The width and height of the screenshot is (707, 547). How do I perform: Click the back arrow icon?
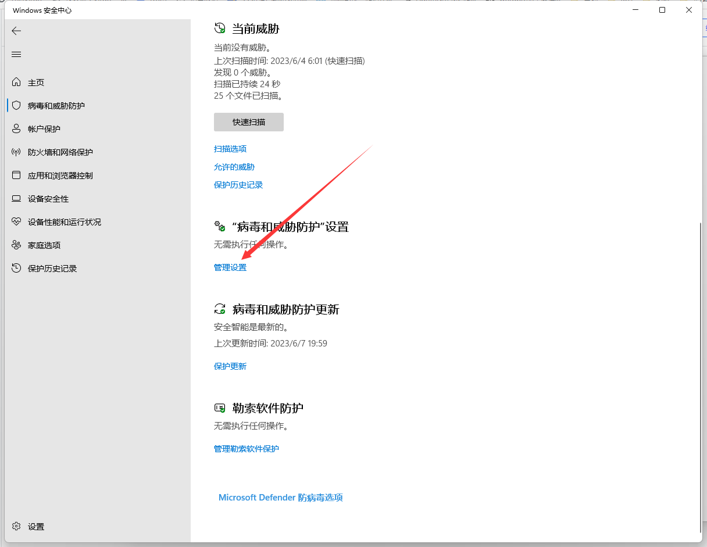[x=16, y=31]
